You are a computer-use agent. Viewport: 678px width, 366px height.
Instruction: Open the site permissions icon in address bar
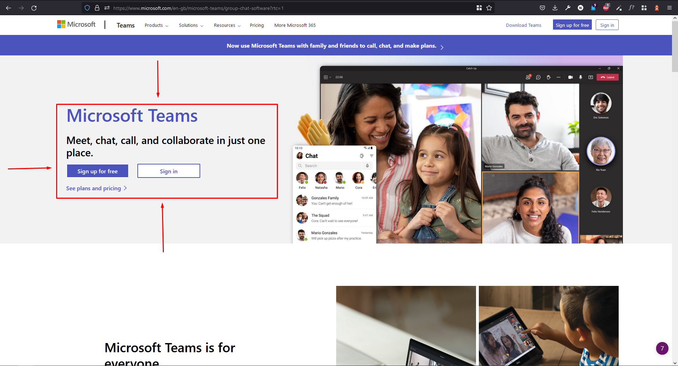pyautogui.click(x=107, y=8)
